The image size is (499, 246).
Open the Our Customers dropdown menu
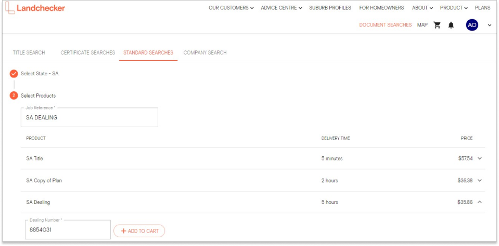tap(231, 8)
